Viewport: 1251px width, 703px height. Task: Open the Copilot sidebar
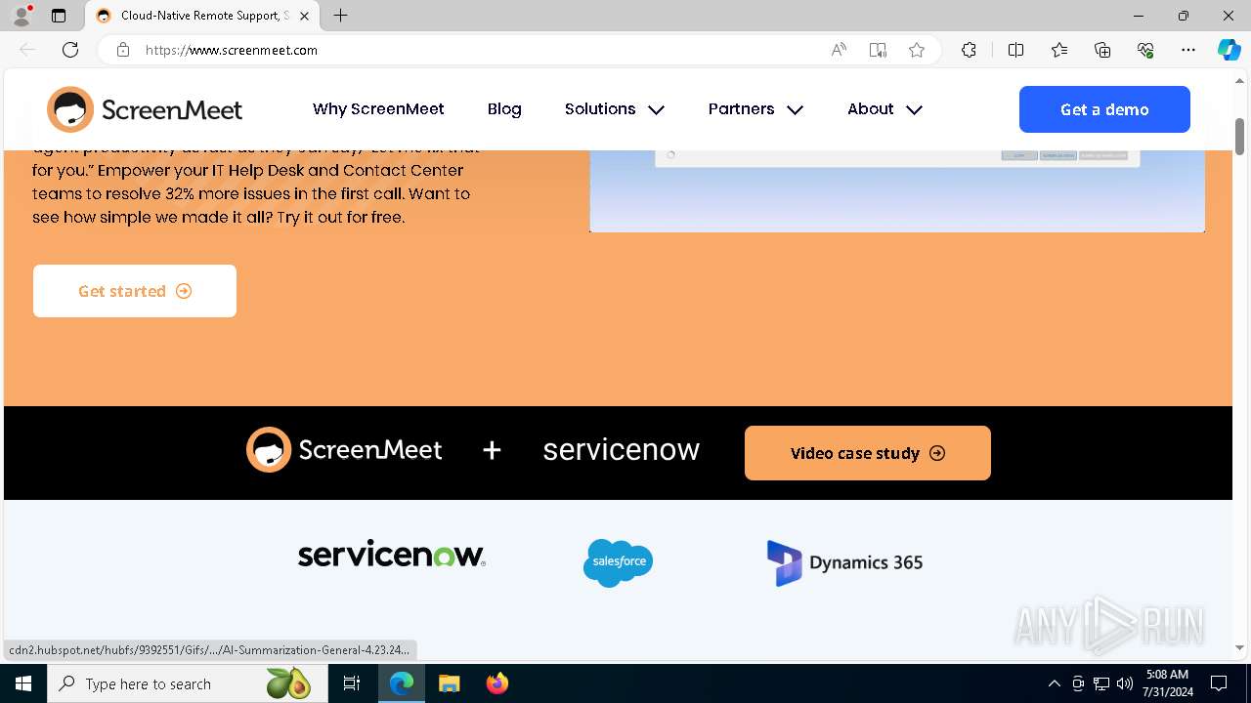click(x=1229, y=50)
